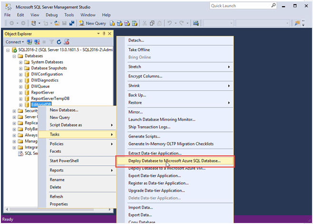
Task: Click the Save All icon in toolbar
Action: 71,23
